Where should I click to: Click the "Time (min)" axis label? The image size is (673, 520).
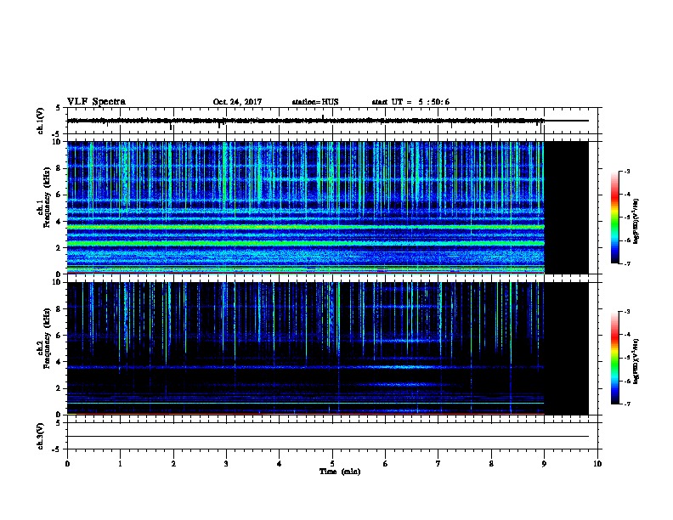340,472
